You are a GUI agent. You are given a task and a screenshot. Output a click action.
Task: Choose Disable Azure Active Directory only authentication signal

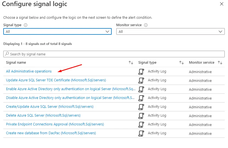point(71,98)
